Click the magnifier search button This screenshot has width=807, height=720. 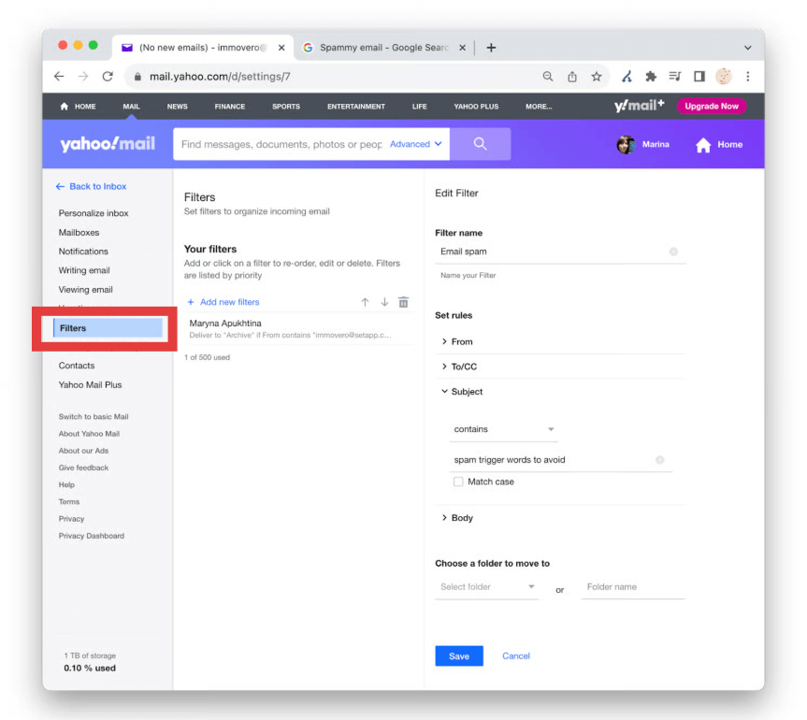(480, 144)
